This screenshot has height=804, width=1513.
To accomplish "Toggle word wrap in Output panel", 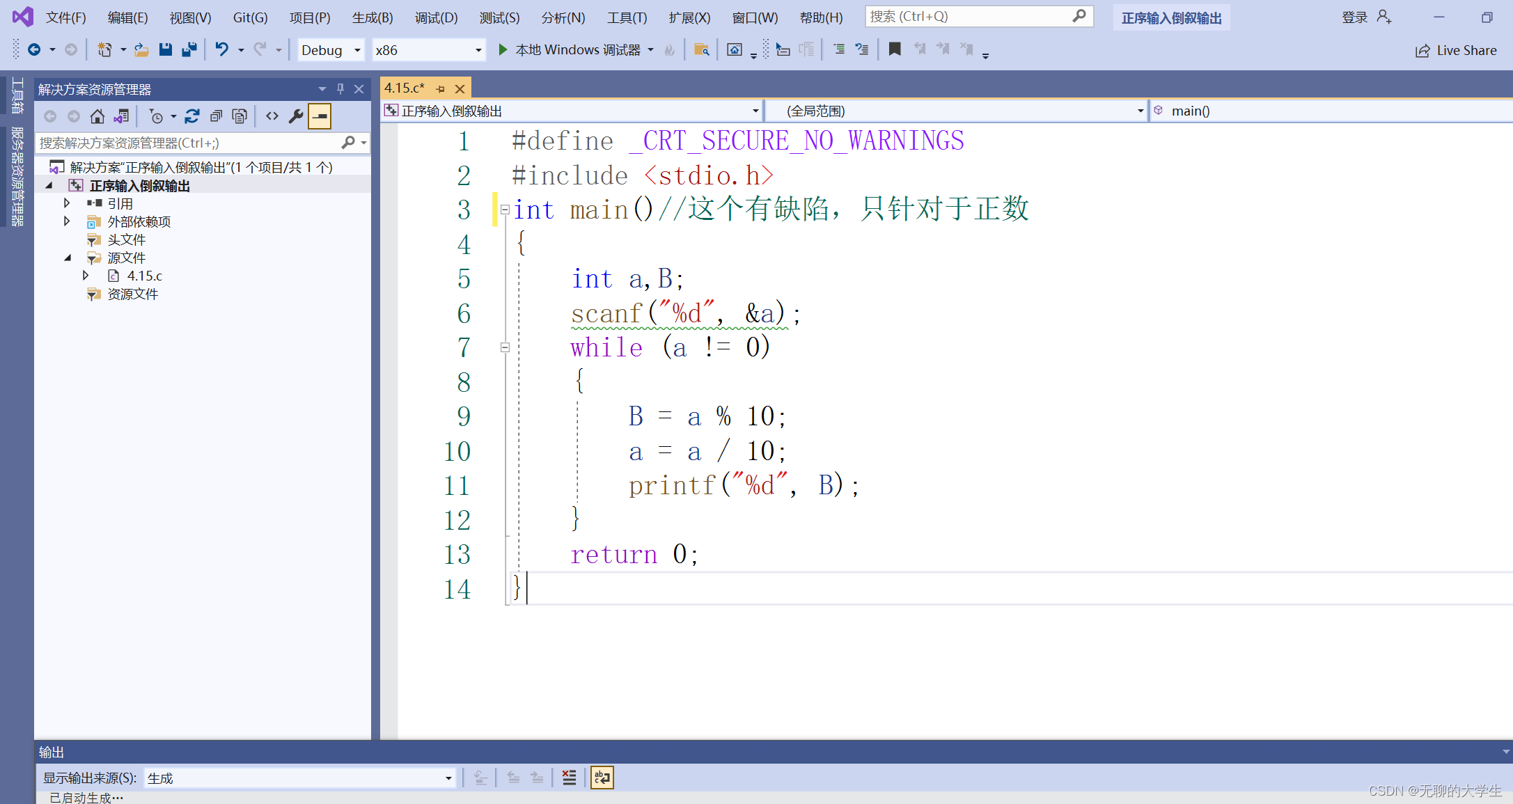I will [602, 778].
